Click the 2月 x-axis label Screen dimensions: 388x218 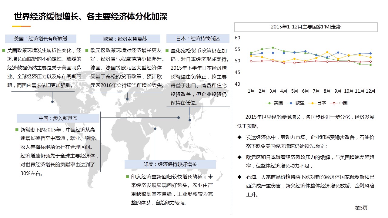click(262, 91)
